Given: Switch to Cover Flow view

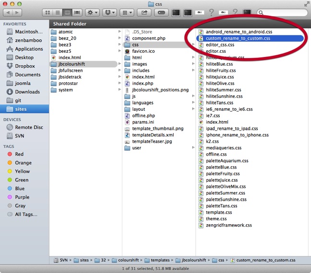Looking at the screenshot, I should pos(77,12).
